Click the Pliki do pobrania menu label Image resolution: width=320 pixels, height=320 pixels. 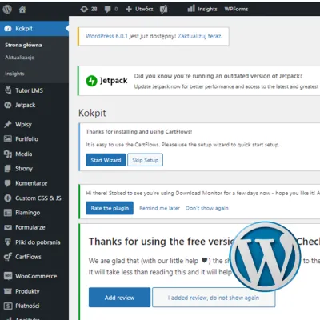tap(38, 242)
